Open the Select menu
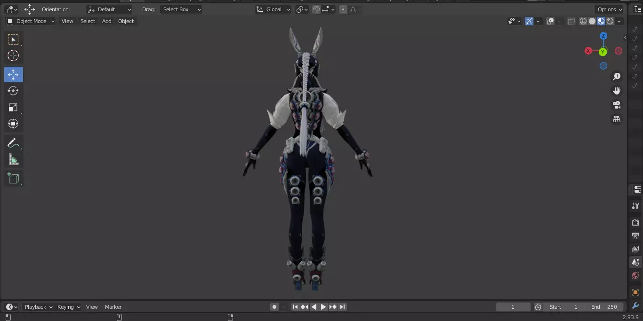Image resolution: width=643 pixels, height=321 pixels. pyautogui.click(x=88, y=21)
